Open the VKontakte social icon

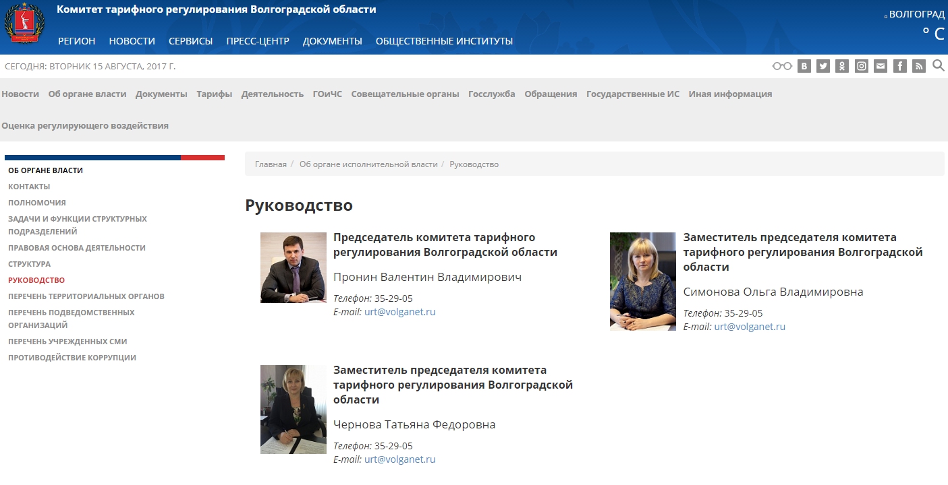pos(804,66)
